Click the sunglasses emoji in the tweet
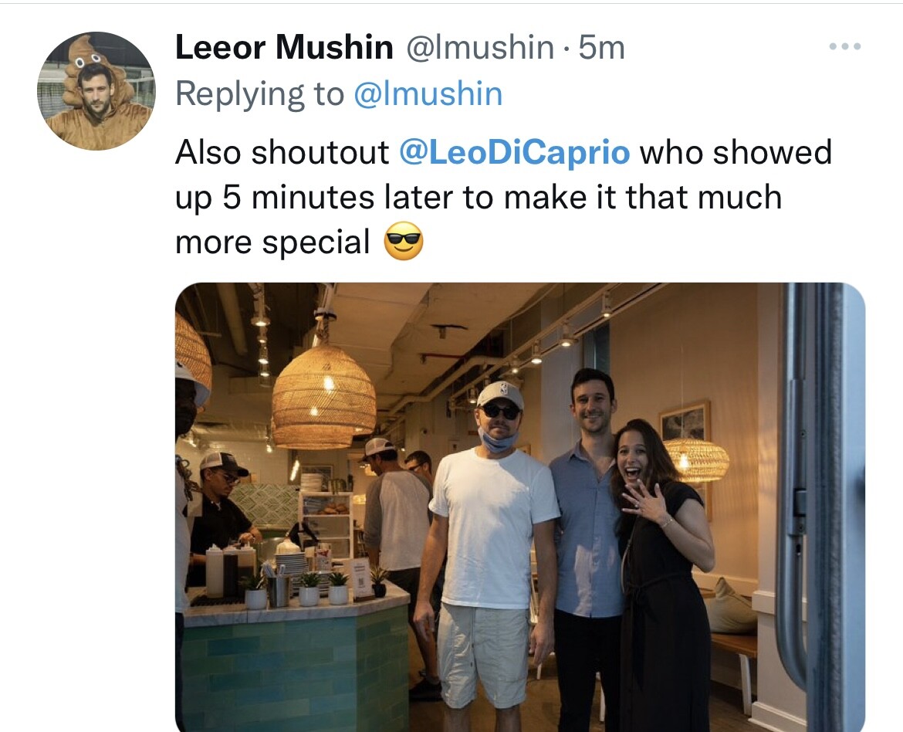903x732 pixels. (x=404, y=241)
